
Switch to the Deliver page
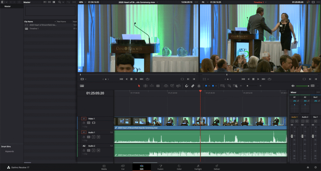tap(217, 167)
